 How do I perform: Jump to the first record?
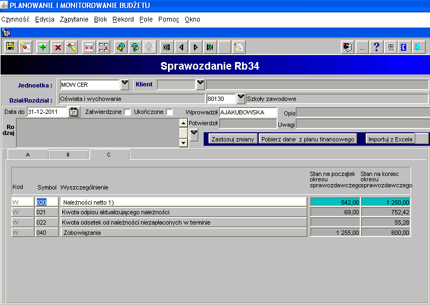pyautogui.click(x=167, y=47)
